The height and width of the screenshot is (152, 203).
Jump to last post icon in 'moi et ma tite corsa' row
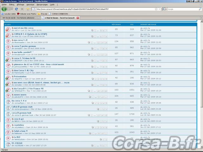[149, 28]
